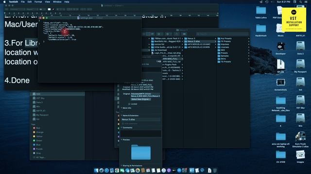The height and width of the screenshot is (174, 311).
Task: Open the Screenshots stack on desktop
Action: tap(280, 83)
